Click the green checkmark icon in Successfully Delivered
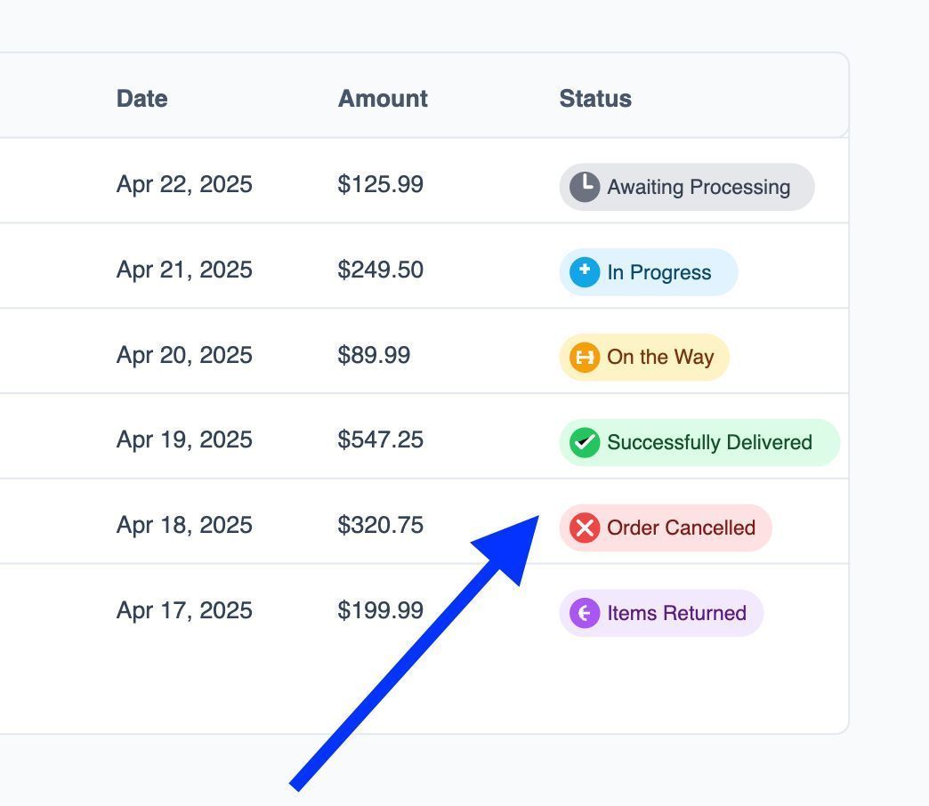This screenshot has height=806, width=929. tap(585, 442)
